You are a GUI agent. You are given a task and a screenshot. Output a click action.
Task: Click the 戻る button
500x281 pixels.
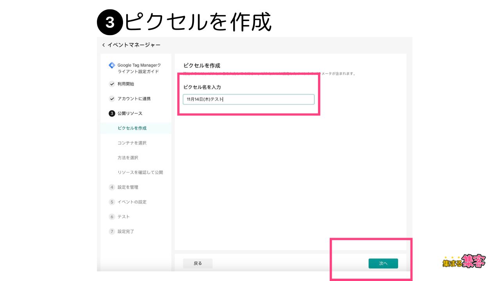click(x=198, y=263)
